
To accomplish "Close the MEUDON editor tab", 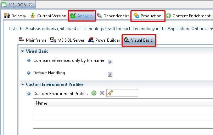I will [31, 5].
